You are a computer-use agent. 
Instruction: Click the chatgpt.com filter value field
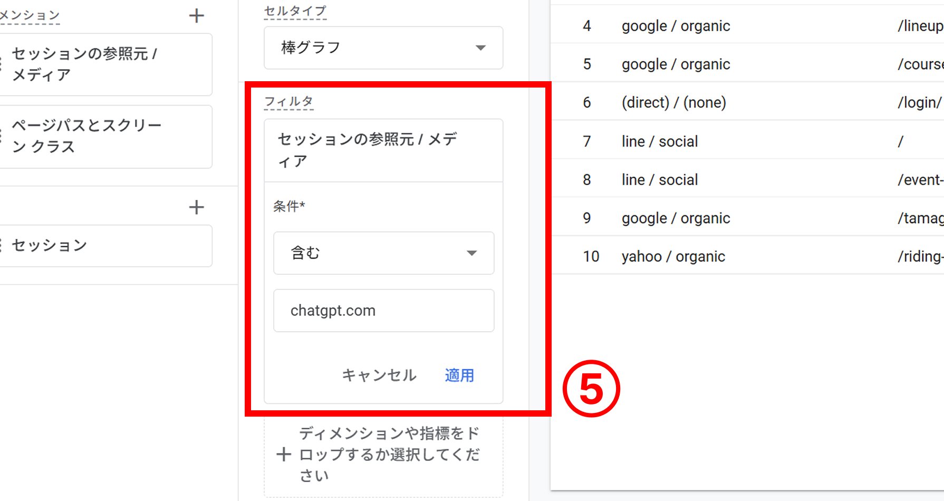pos(383,311)
